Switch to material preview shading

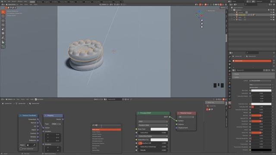pyautogui.click(x=218, y=5)
